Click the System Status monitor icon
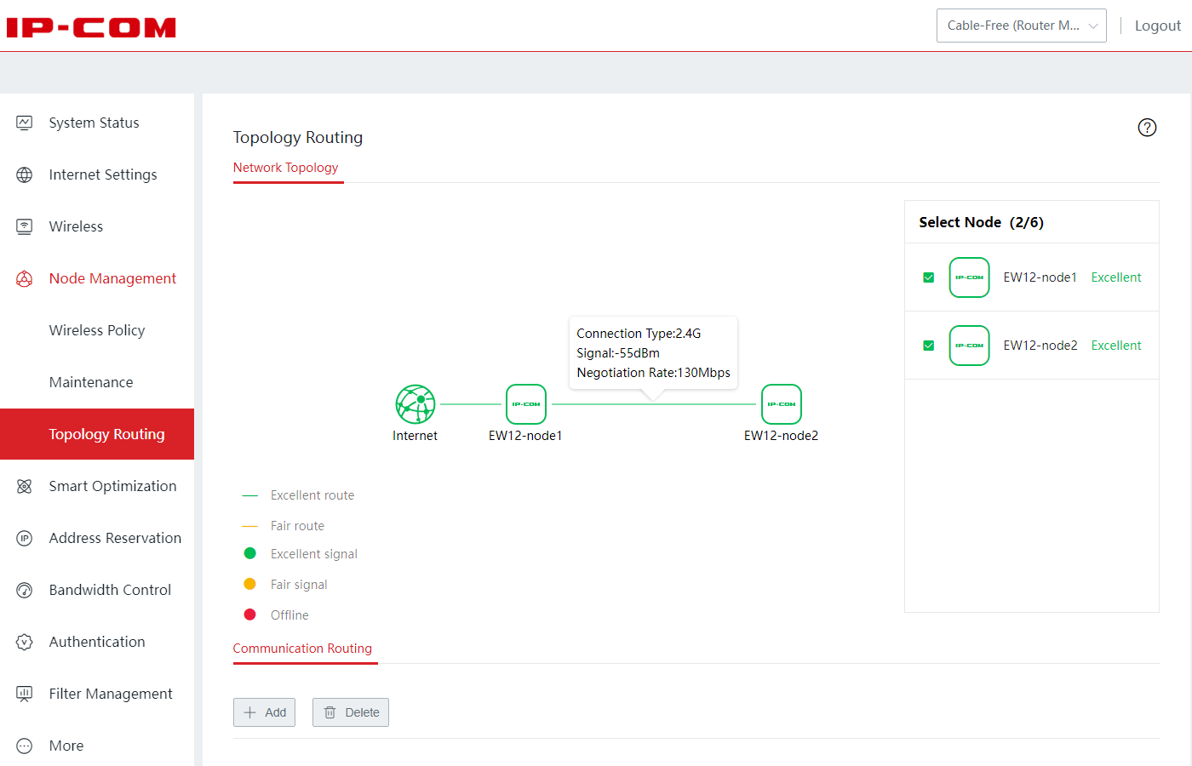Image resolution: width=1192 pixels, height=766 pixels. (25, 123)
